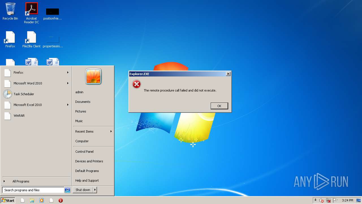Select the Firefox desktop shortcut

click(x=10, y=39)
